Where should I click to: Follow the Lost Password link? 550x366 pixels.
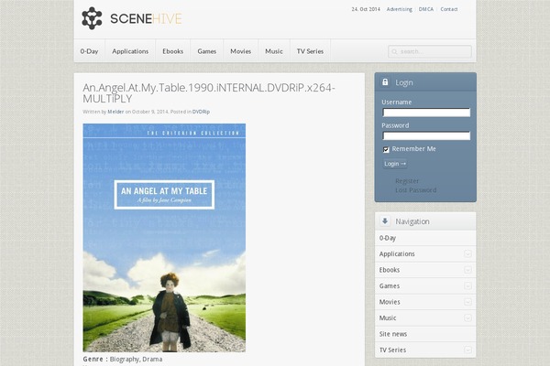[x=415, y=190]
